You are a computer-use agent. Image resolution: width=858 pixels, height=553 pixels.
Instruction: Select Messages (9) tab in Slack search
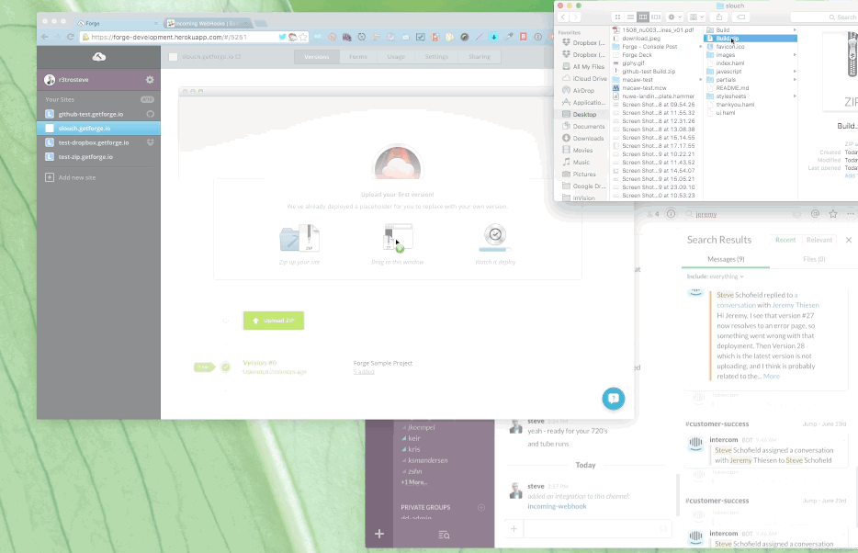coord(726,259)
